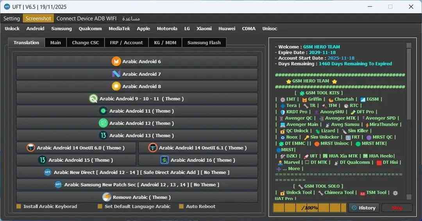Click the Arabic Android 13 icon
The image size is (422, 221).
103,135
